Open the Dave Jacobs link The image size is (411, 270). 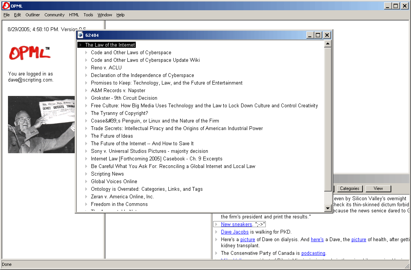235,232
